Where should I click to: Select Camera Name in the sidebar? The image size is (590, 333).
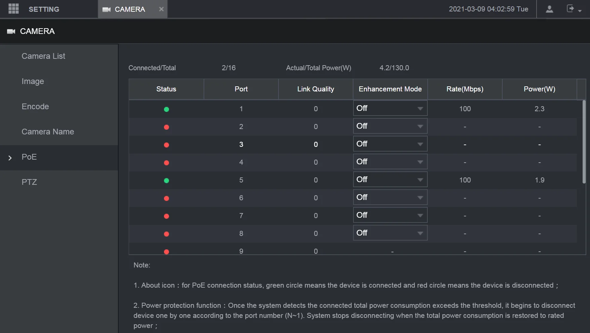tap(48, 132)
